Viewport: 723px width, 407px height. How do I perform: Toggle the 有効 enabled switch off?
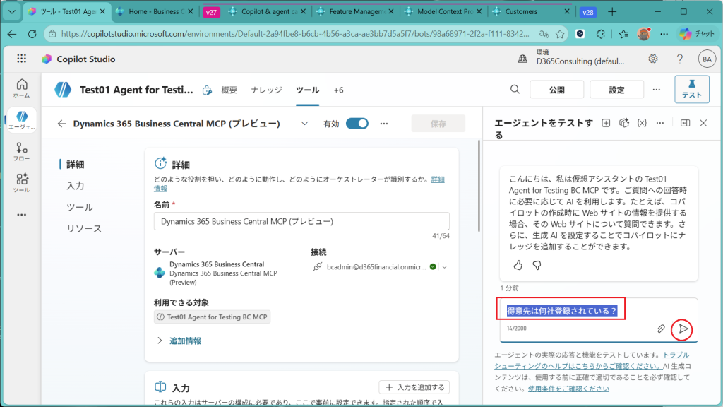357,123
